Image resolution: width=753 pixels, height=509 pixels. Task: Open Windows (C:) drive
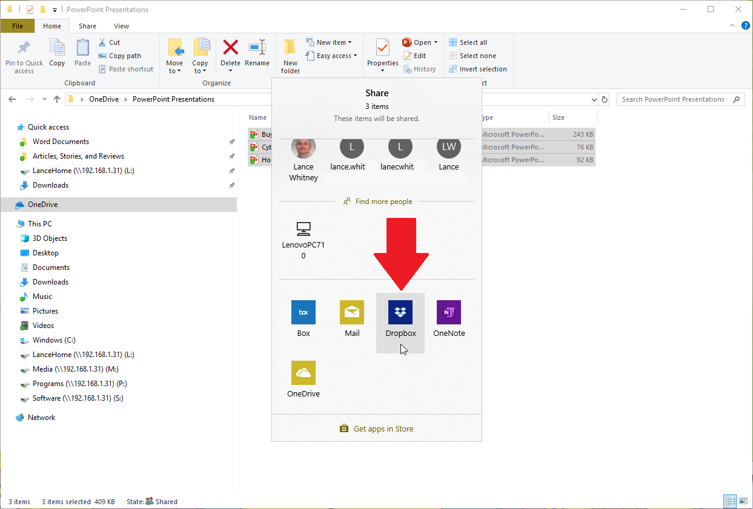pyautogui.click(x=54, y=340)
